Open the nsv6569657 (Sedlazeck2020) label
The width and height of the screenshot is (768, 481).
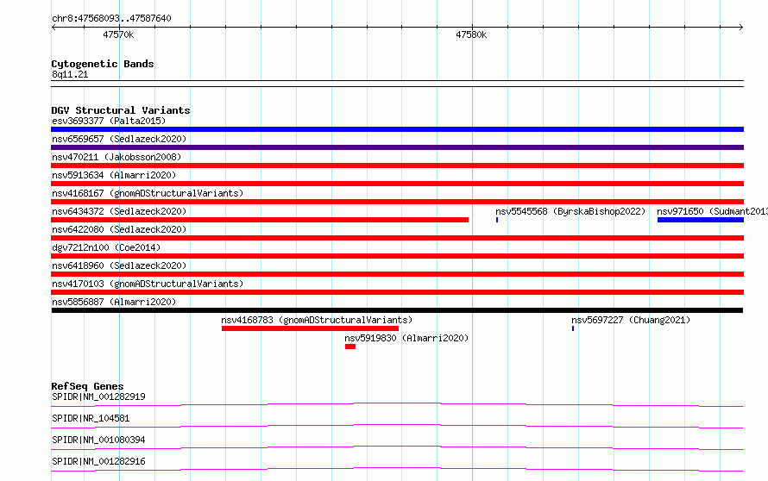[119, 139]
